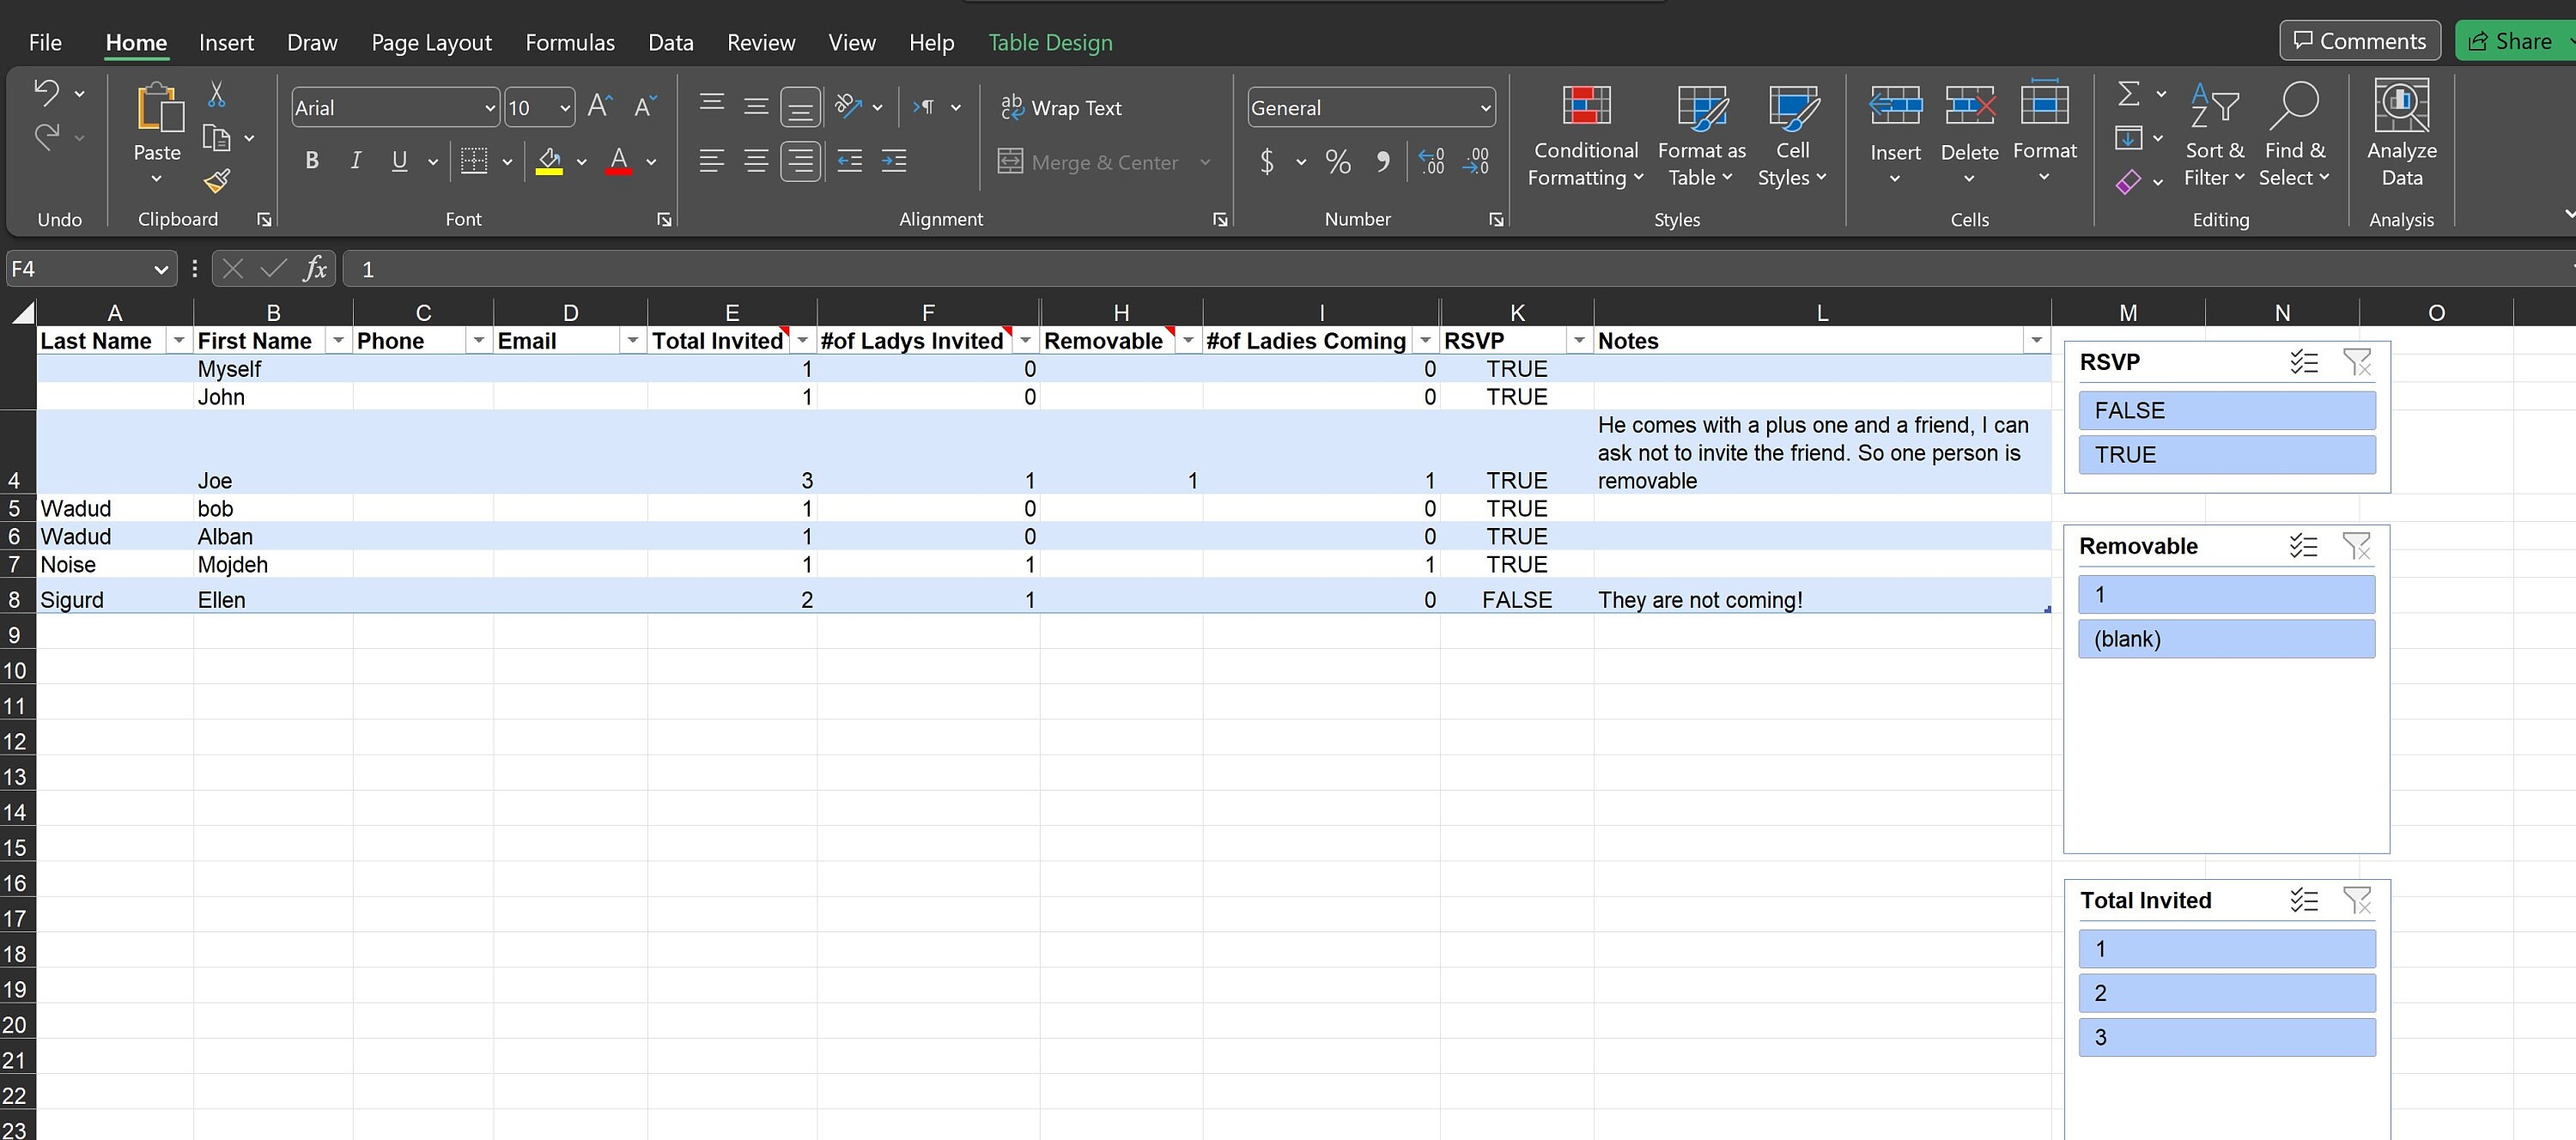Click the Paste clipboard icon
2576x1140 pixels.
pyautogui.click(x=158, y=108)
